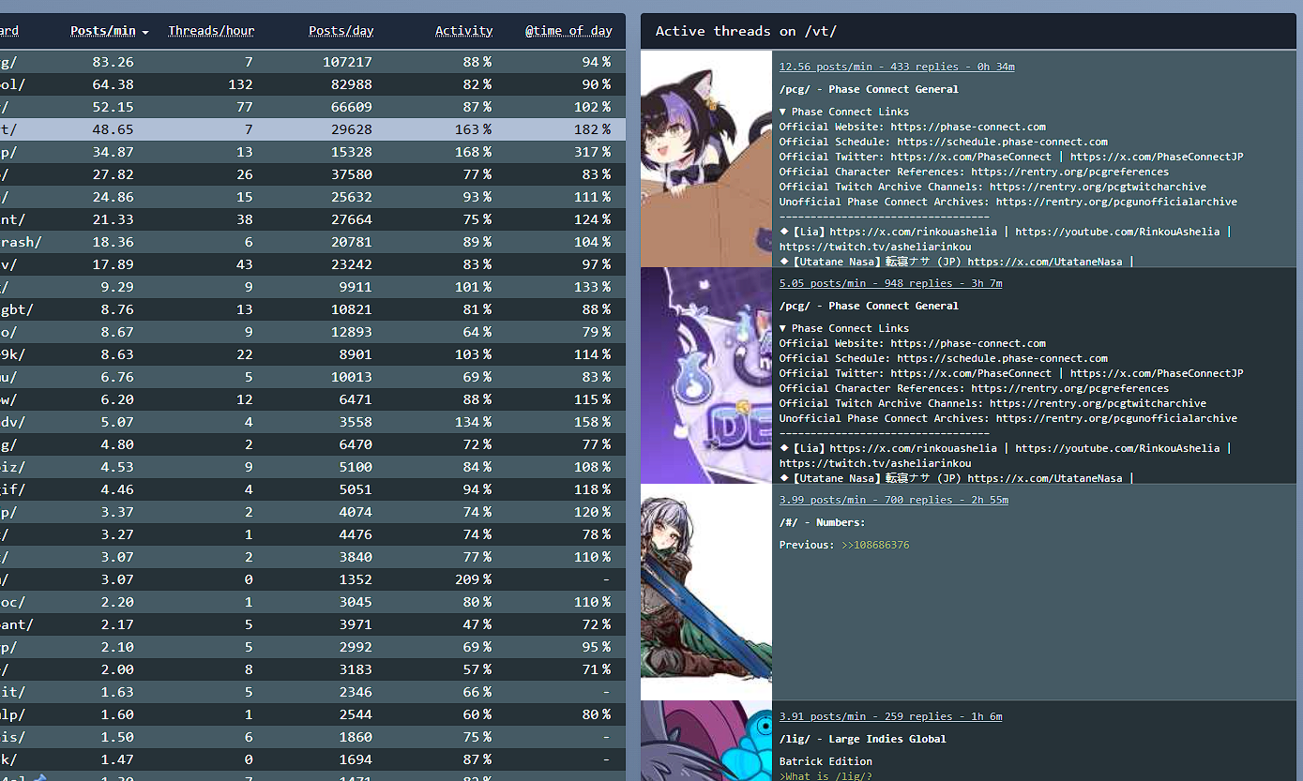Select the row showing 3.27 posts/min
The image size is (1303, 781).
(312, 534)
